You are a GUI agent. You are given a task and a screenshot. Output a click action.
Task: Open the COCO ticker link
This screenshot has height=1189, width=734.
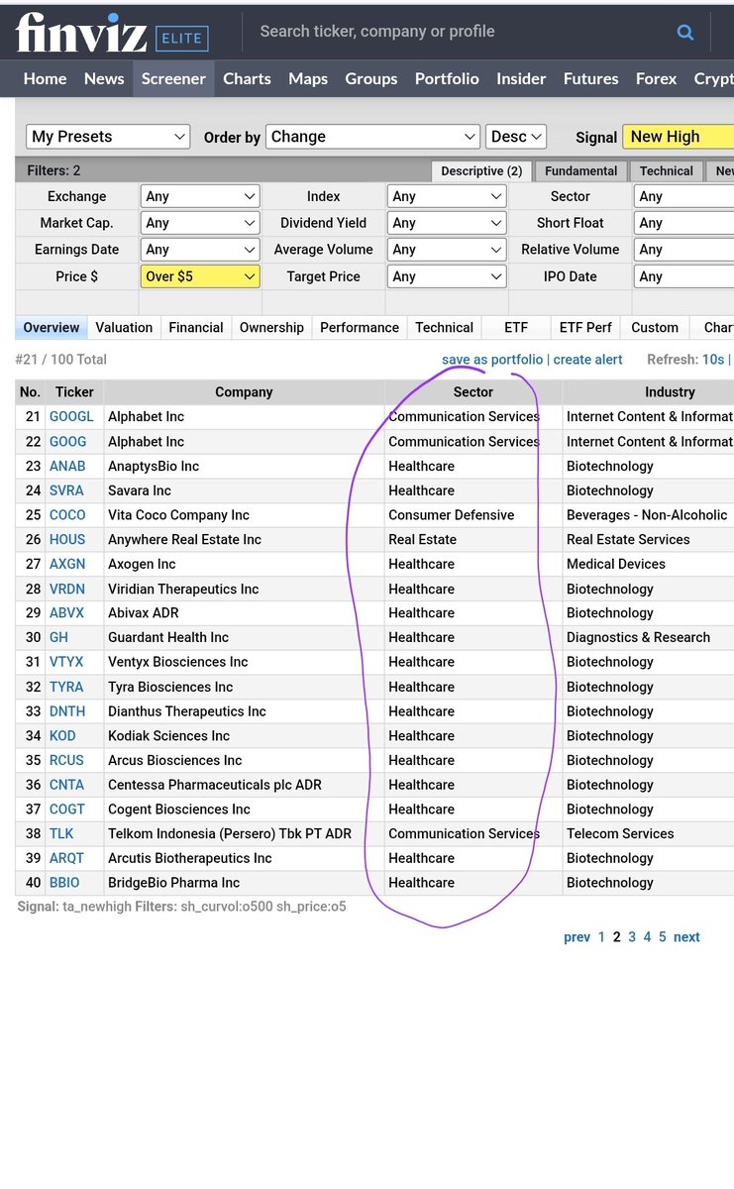pyautogui.click(x=67, y=515)
